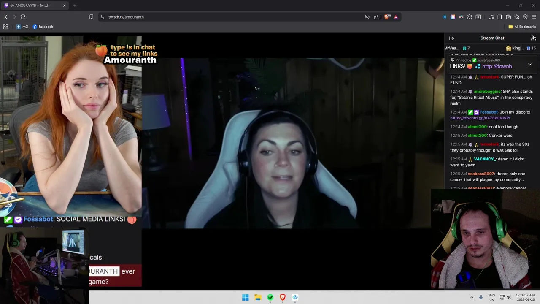Open the pinned http://downb... link
This screenshot has height=304, width=540.
[x=498, y=66]
